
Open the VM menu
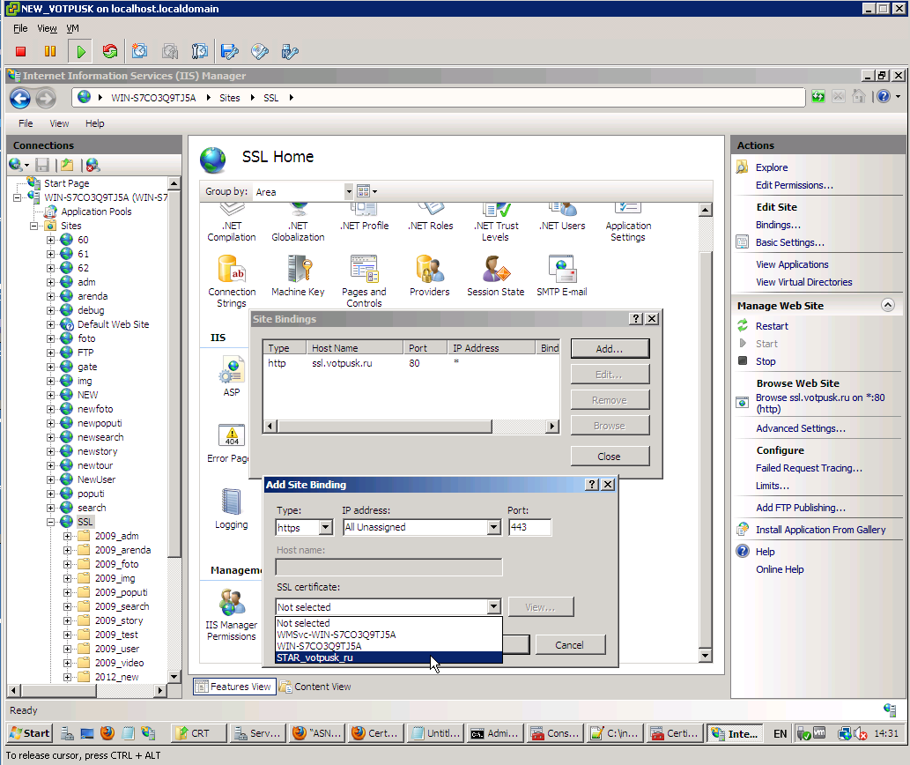(x=72, y=28)
